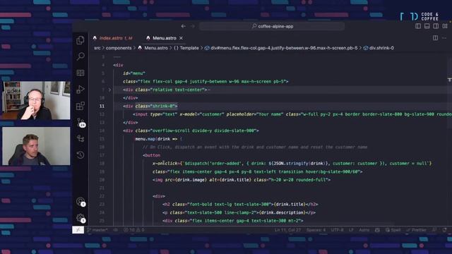Image resolution: width=452 pixels, height=254 pixels.
Task: Expand the folded div on line 7
Action: [x=109, y=90]
